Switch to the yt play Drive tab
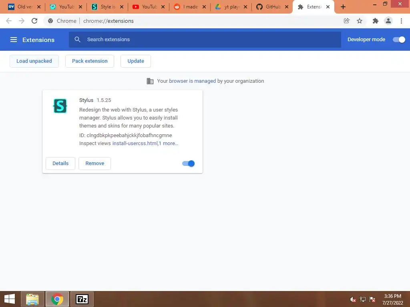 [x=231, y=7]
